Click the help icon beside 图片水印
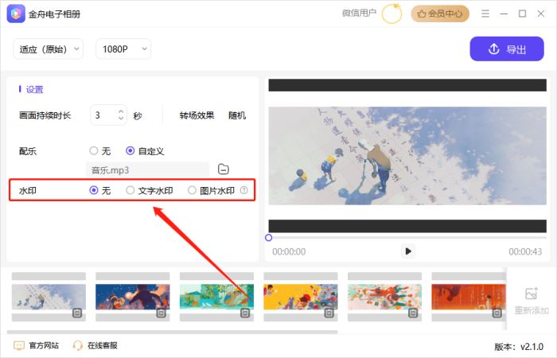Viewport: 557px width, 358px height. tap(243, 191)
